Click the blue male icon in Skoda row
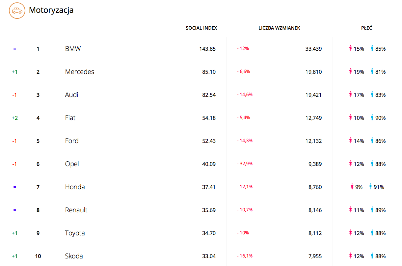This screenshot has width=402, height=266. pos(372,256)
